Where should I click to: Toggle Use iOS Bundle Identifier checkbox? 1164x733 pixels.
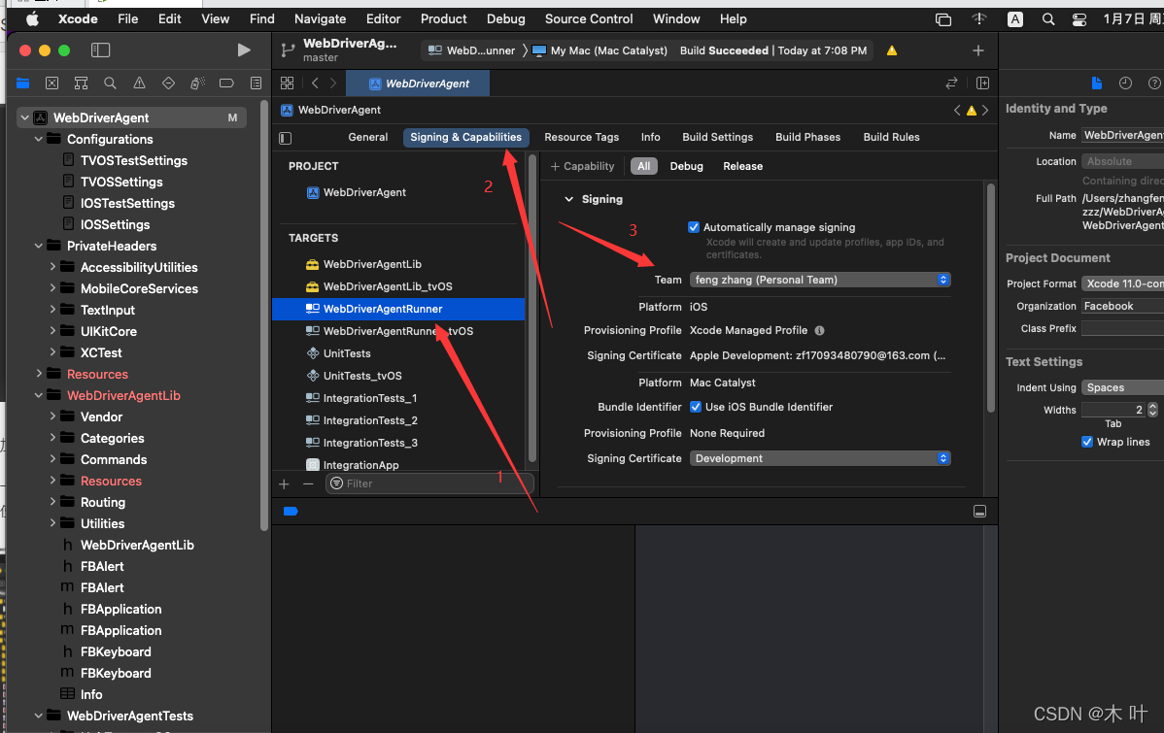tap(696, 407)
